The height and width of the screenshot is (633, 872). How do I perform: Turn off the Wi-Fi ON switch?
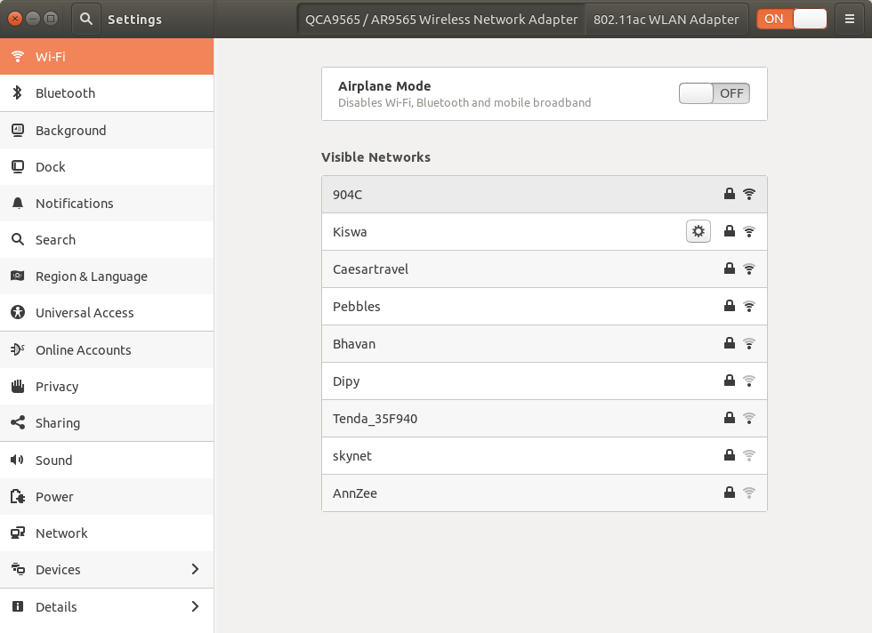pyautogui.click(x=791, y=19)
